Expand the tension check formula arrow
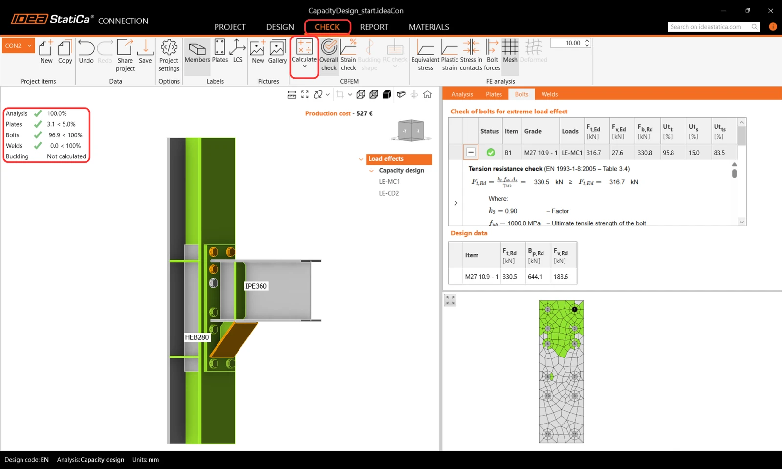The image size is (782, 469). click(x=456, y=203)
